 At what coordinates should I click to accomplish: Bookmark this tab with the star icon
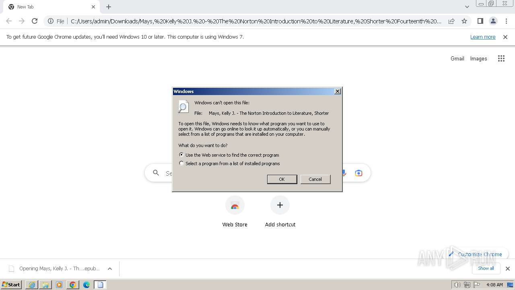464,21
